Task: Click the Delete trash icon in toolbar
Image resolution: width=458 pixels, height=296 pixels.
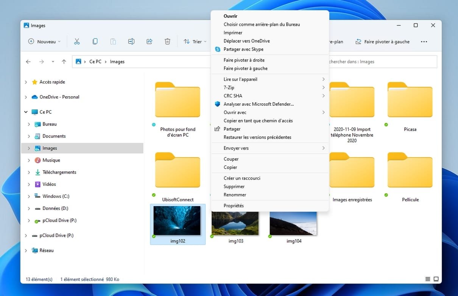Action: click(167, 42)
